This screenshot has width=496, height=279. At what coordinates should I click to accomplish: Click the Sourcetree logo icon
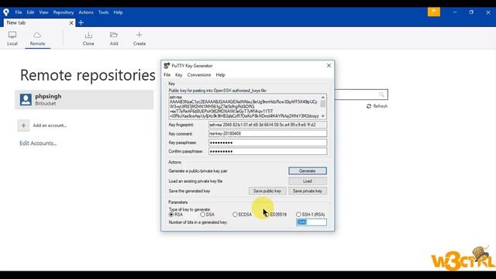(x=6, y=12)
